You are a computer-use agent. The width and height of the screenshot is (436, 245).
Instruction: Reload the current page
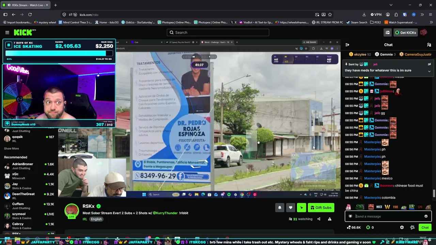pos(30,15)
